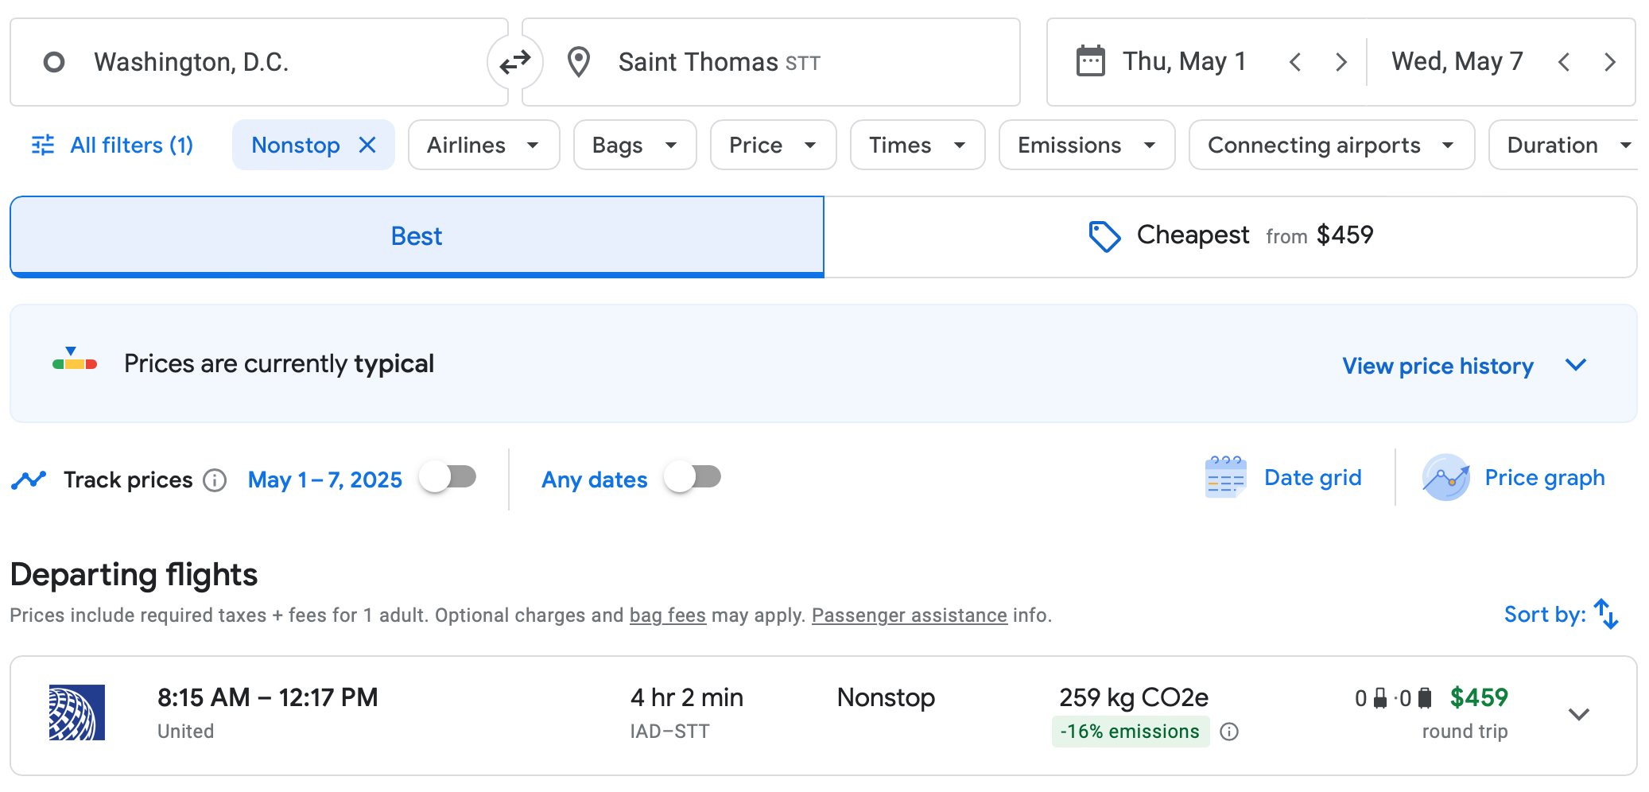The height and width of the screenshot is (792, 1649).
Task: Click the Date grid calendar icon
Action: point(1225,478)
